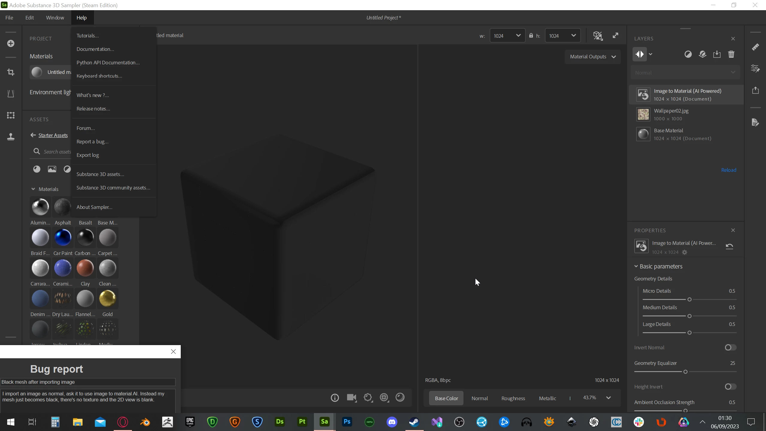Click the Crop tool in left sidebar

pos(11,72)
